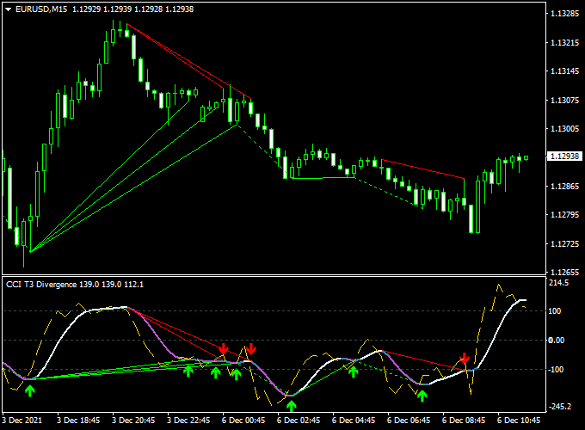Screen dimensions: 585x430
Task: Click the 6 Dec 00:45 time label
Action: 243,421
